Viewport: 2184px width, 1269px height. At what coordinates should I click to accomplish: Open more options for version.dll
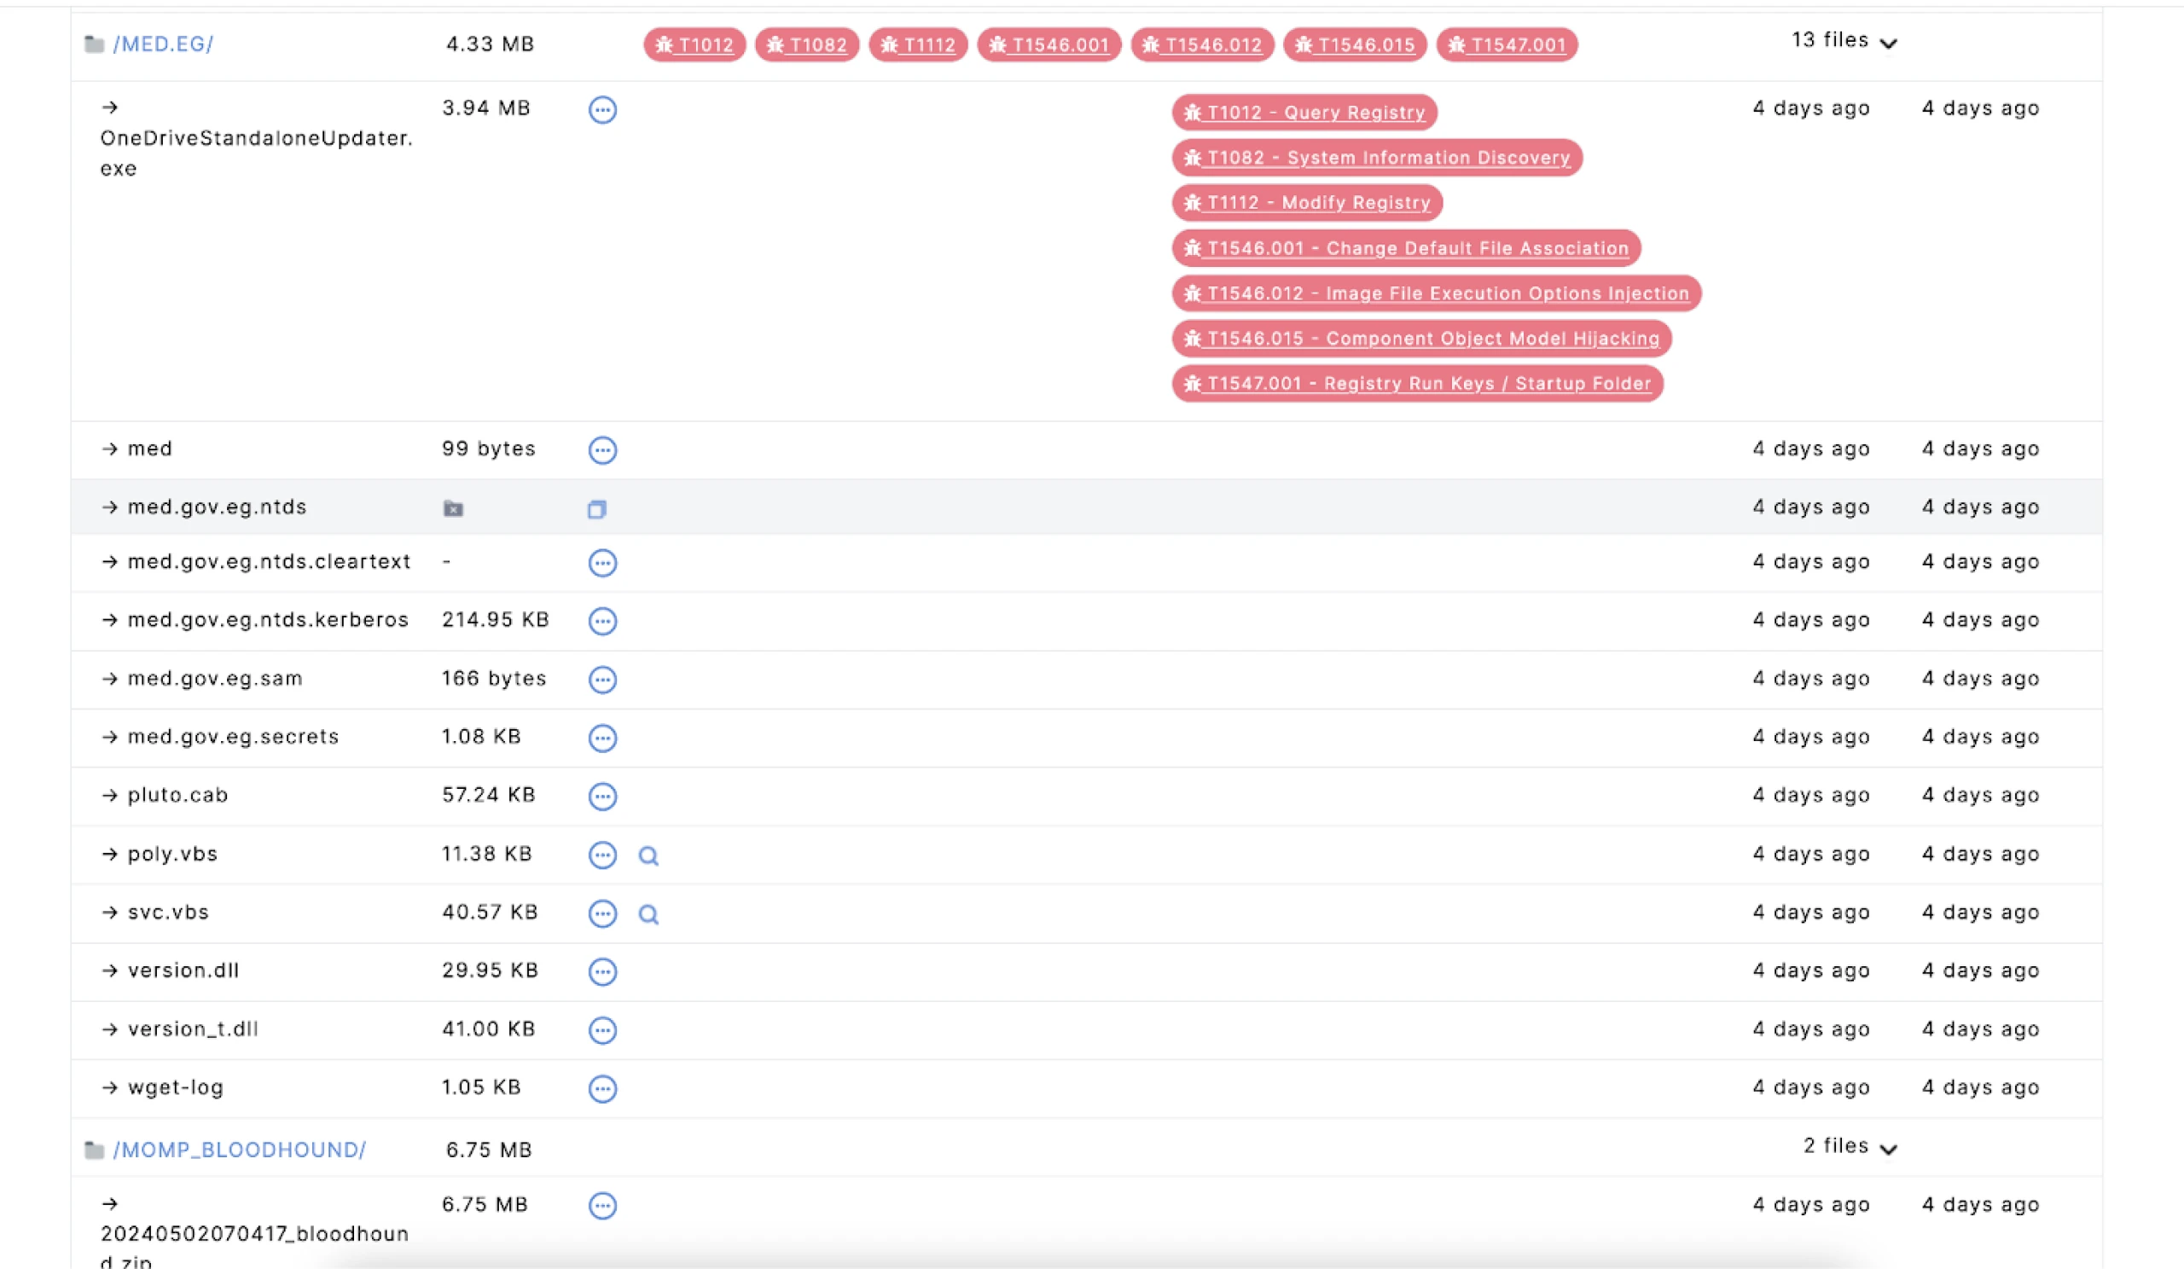pos(602,972)
